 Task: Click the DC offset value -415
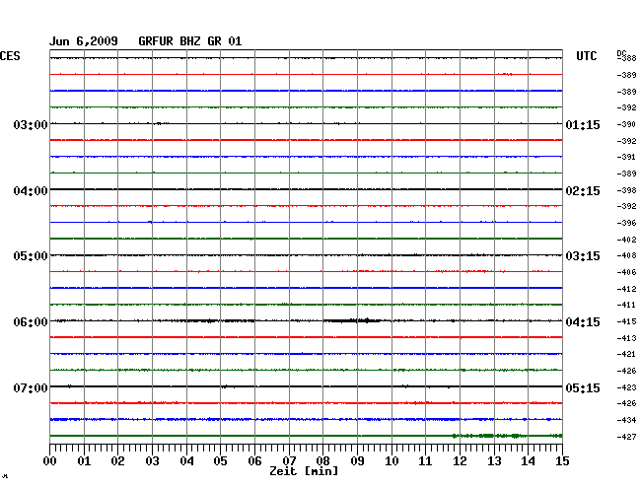point(626,321)
